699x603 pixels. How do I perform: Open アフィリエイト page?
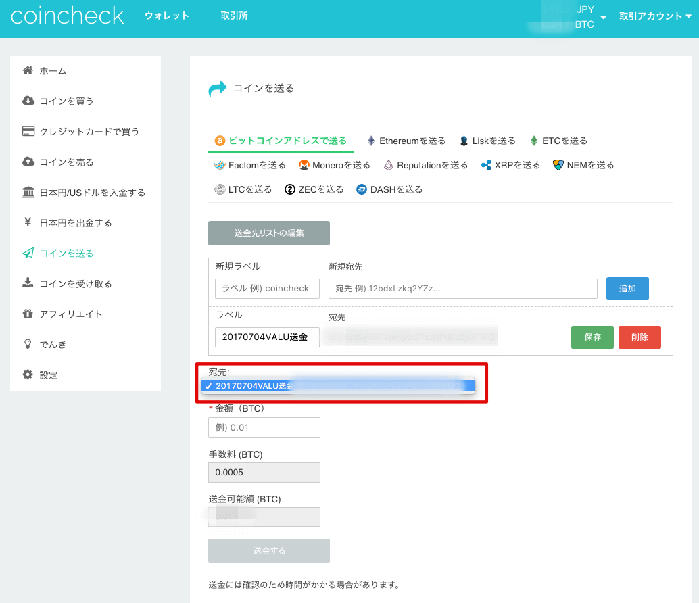(72, 314)
